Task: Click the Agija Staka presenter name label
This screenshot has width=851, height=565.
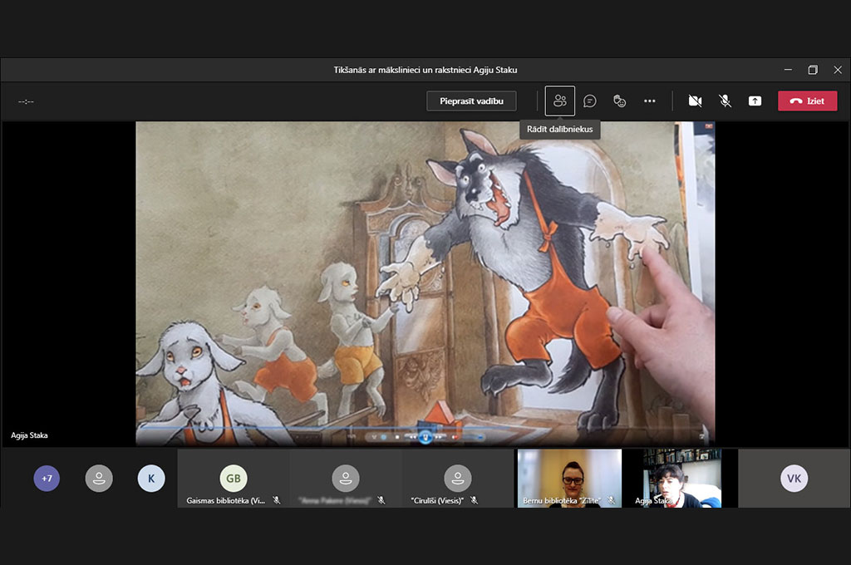Action: click(29, 435)
